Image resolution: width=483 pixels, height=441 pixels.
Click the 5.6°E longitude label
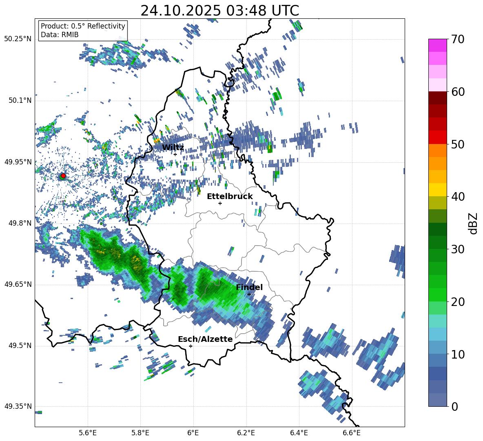(88, 433)
